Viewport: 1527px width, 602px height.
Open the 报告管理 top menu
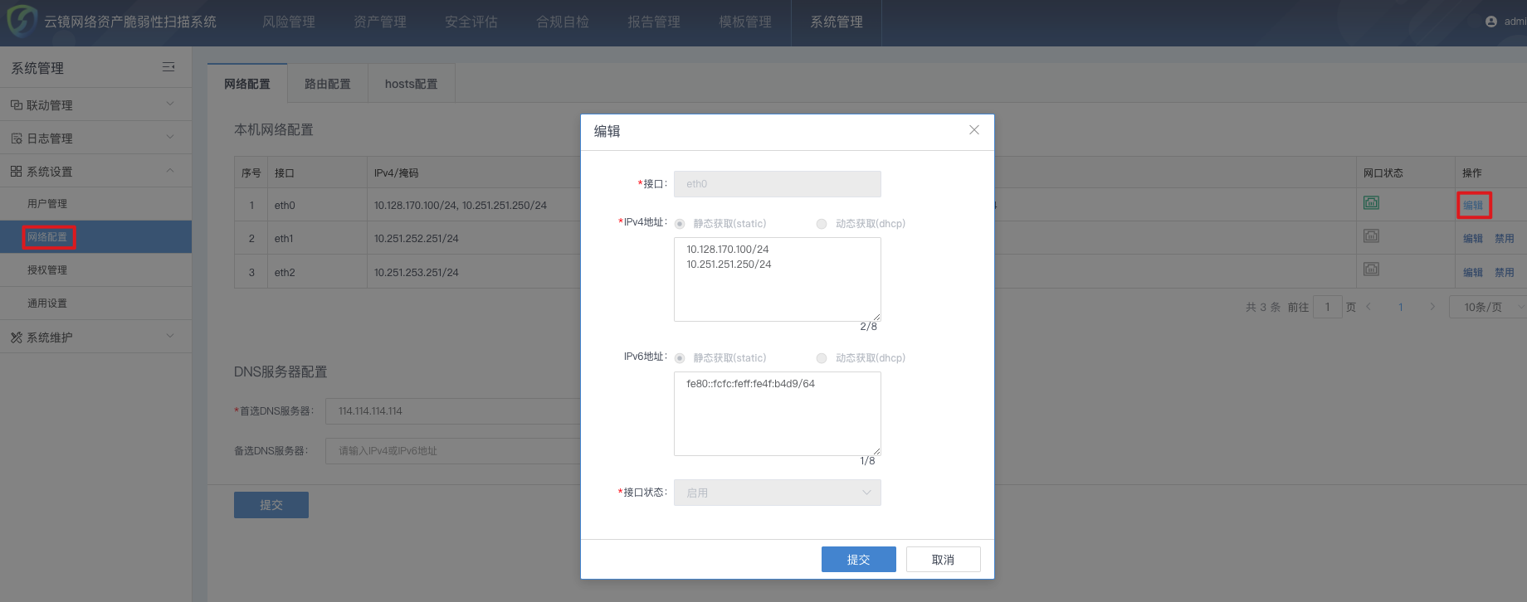coord(654,22)
